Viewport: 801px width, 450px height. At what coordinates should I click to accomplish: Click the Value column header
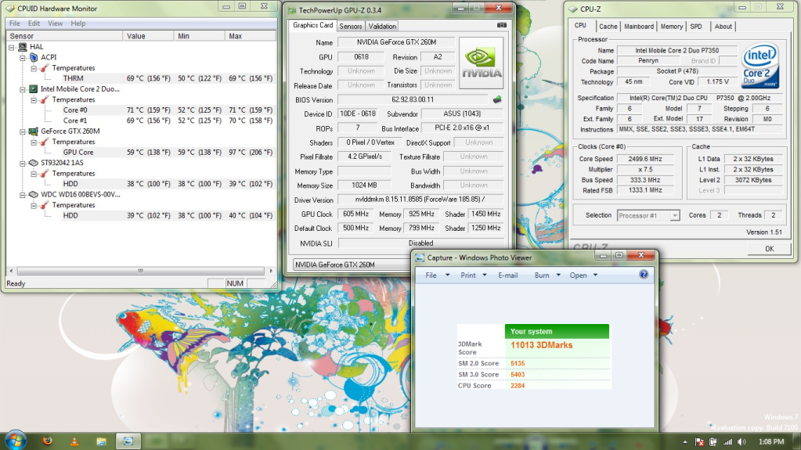(x=148, y=36)
